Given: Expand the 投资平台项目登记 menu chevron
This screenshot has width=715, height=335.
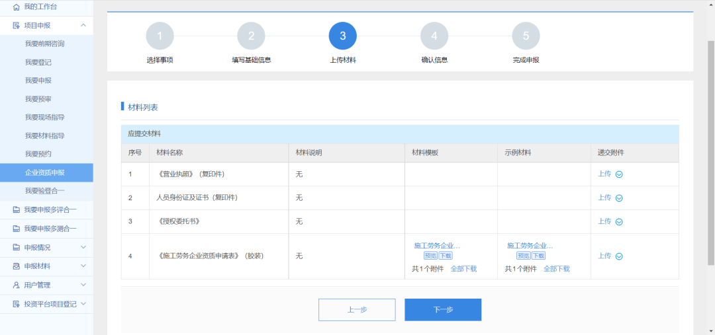Looking at the screenshot, I should click(x=83, y=304).
